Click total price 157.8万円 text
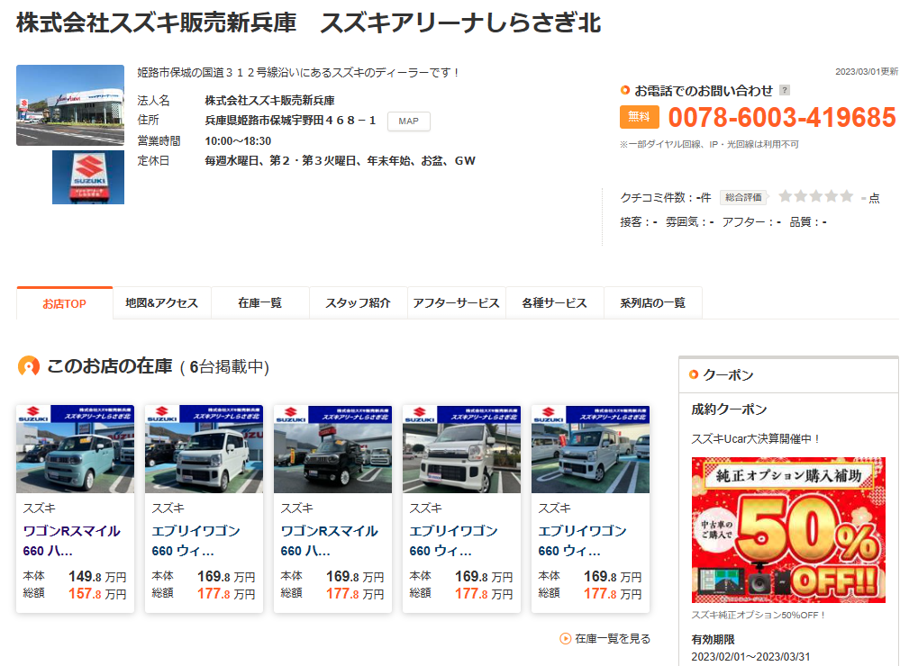This screenshot has height=666, width=909. (x=97, y=594)
